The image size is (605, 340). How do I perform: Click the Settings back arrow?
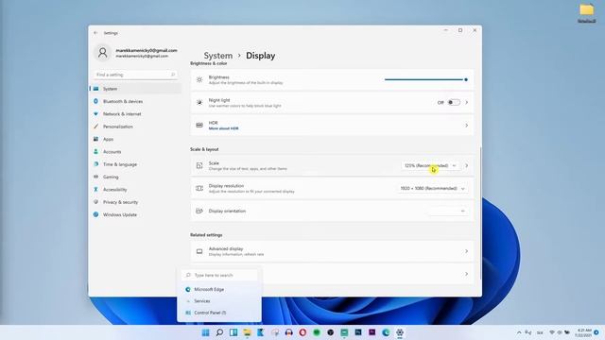click(x=95, y=33)
